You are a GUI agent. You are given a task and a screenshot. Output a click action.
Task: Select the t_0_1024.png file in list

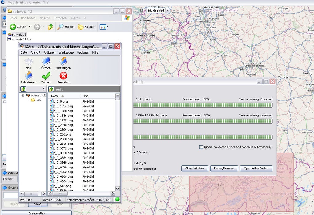(63, 106)
